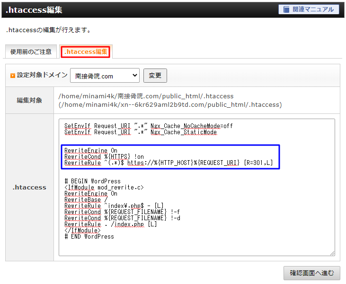Click the 'RewriteBase /' line

(x=86, y=199)
